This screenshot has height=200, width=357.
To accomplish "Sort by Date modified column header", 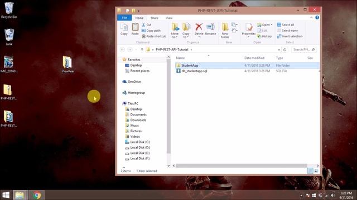I will click(x=254, y=58).
